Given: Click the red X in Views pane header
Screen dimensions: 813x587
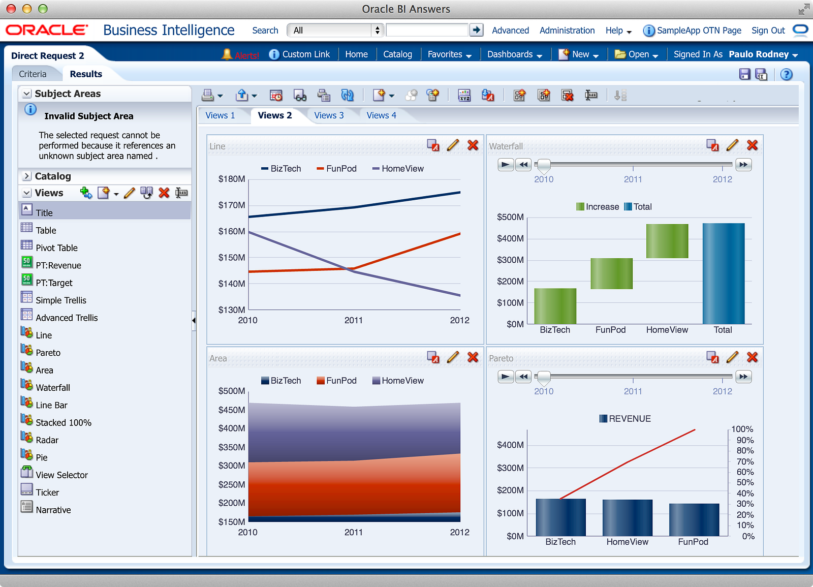Looking at the screenshot, I should click(x=164, y=193).
